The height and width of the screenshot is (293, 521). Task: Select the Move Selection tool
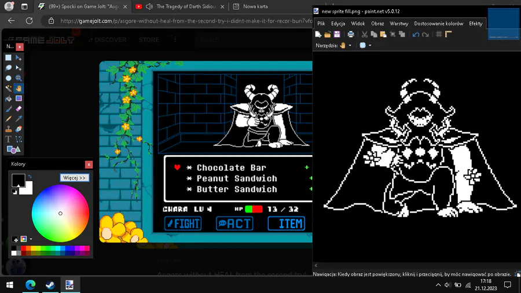[19, 68]
